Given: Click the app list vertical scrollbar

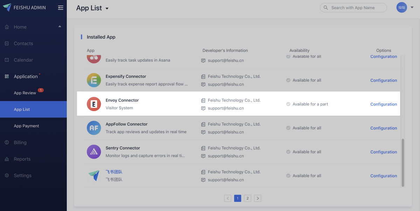Looking at the screenshot, I should (403, 163).
